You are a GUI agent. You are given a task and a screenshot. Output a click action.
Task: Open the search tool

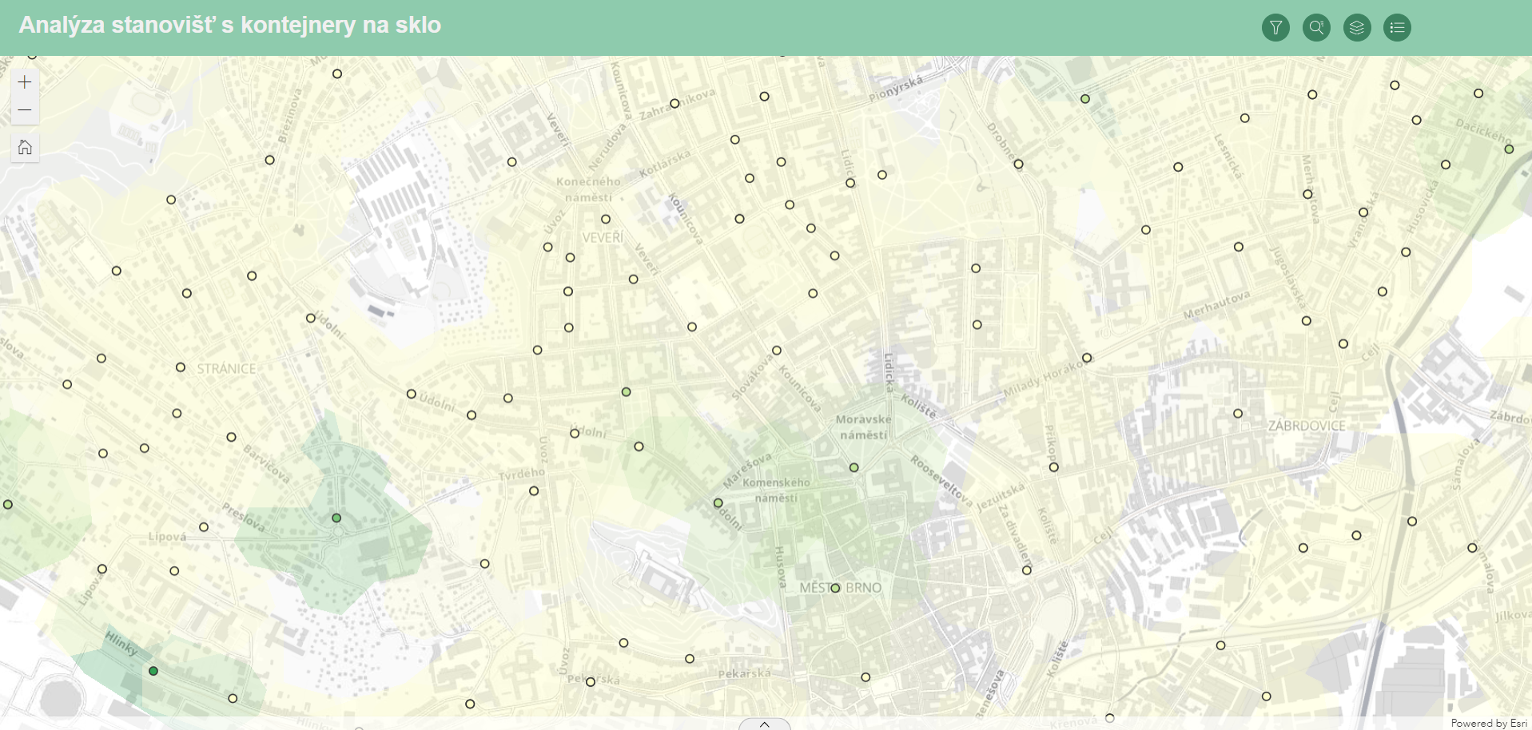coord(1316,27)
